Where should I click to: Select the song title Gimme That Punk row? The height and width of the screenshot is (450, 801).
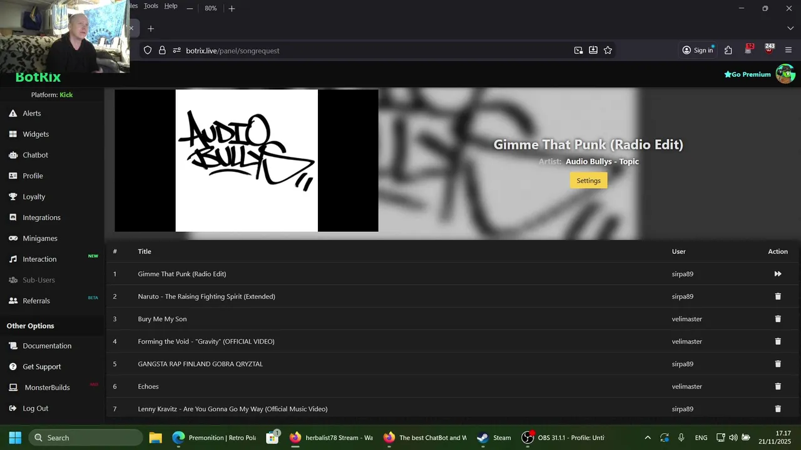coord(182,274)
